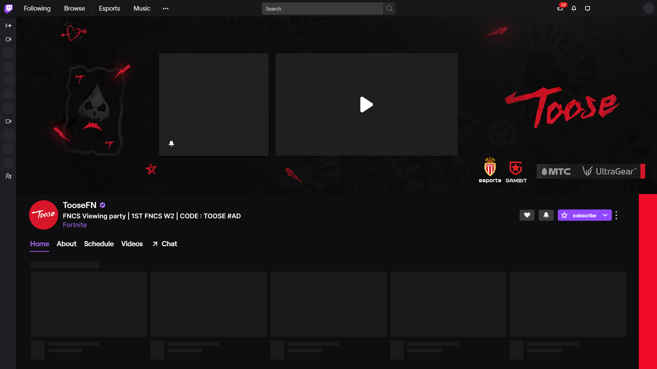
Task: Play the featured channel video
Action: tap(366, 105)
